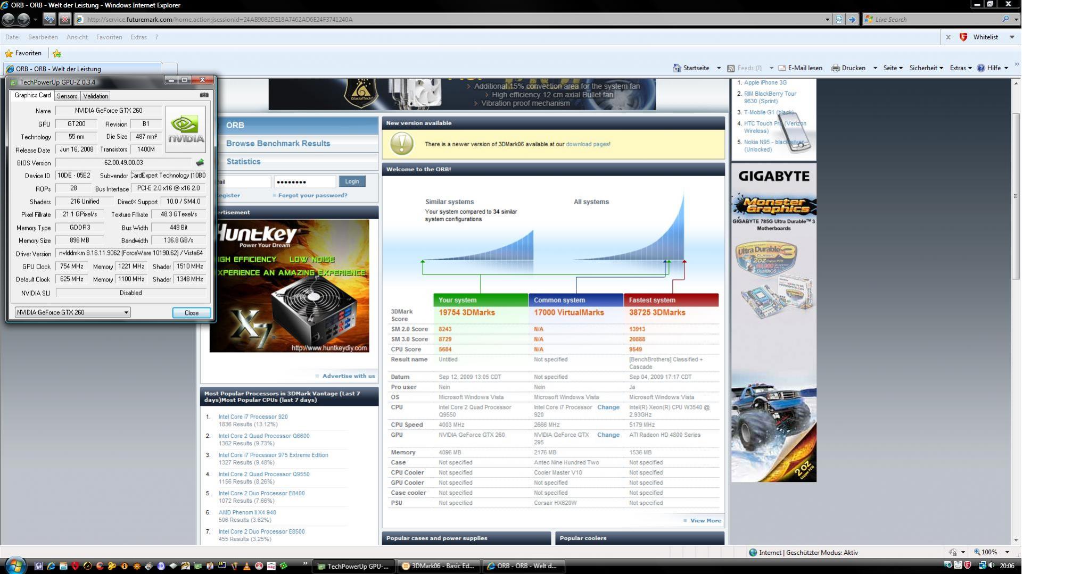The image size is (1089, 574).
Task: Click the password input field
Action: coord(305,181)
